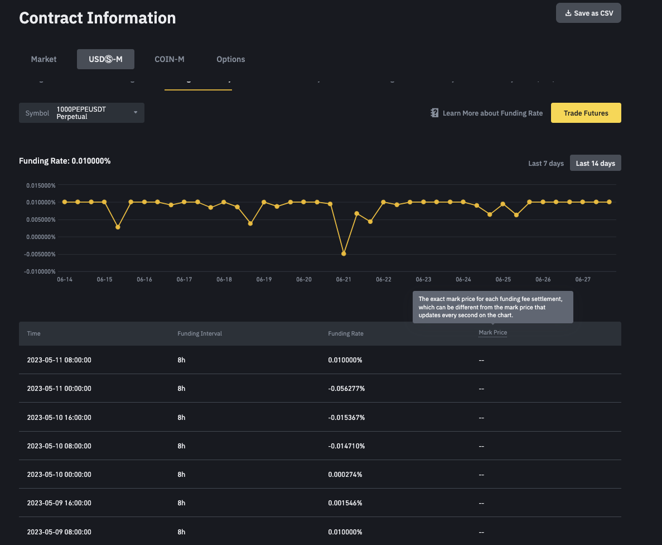Switch to the Market tab

(x=44, y=59)
